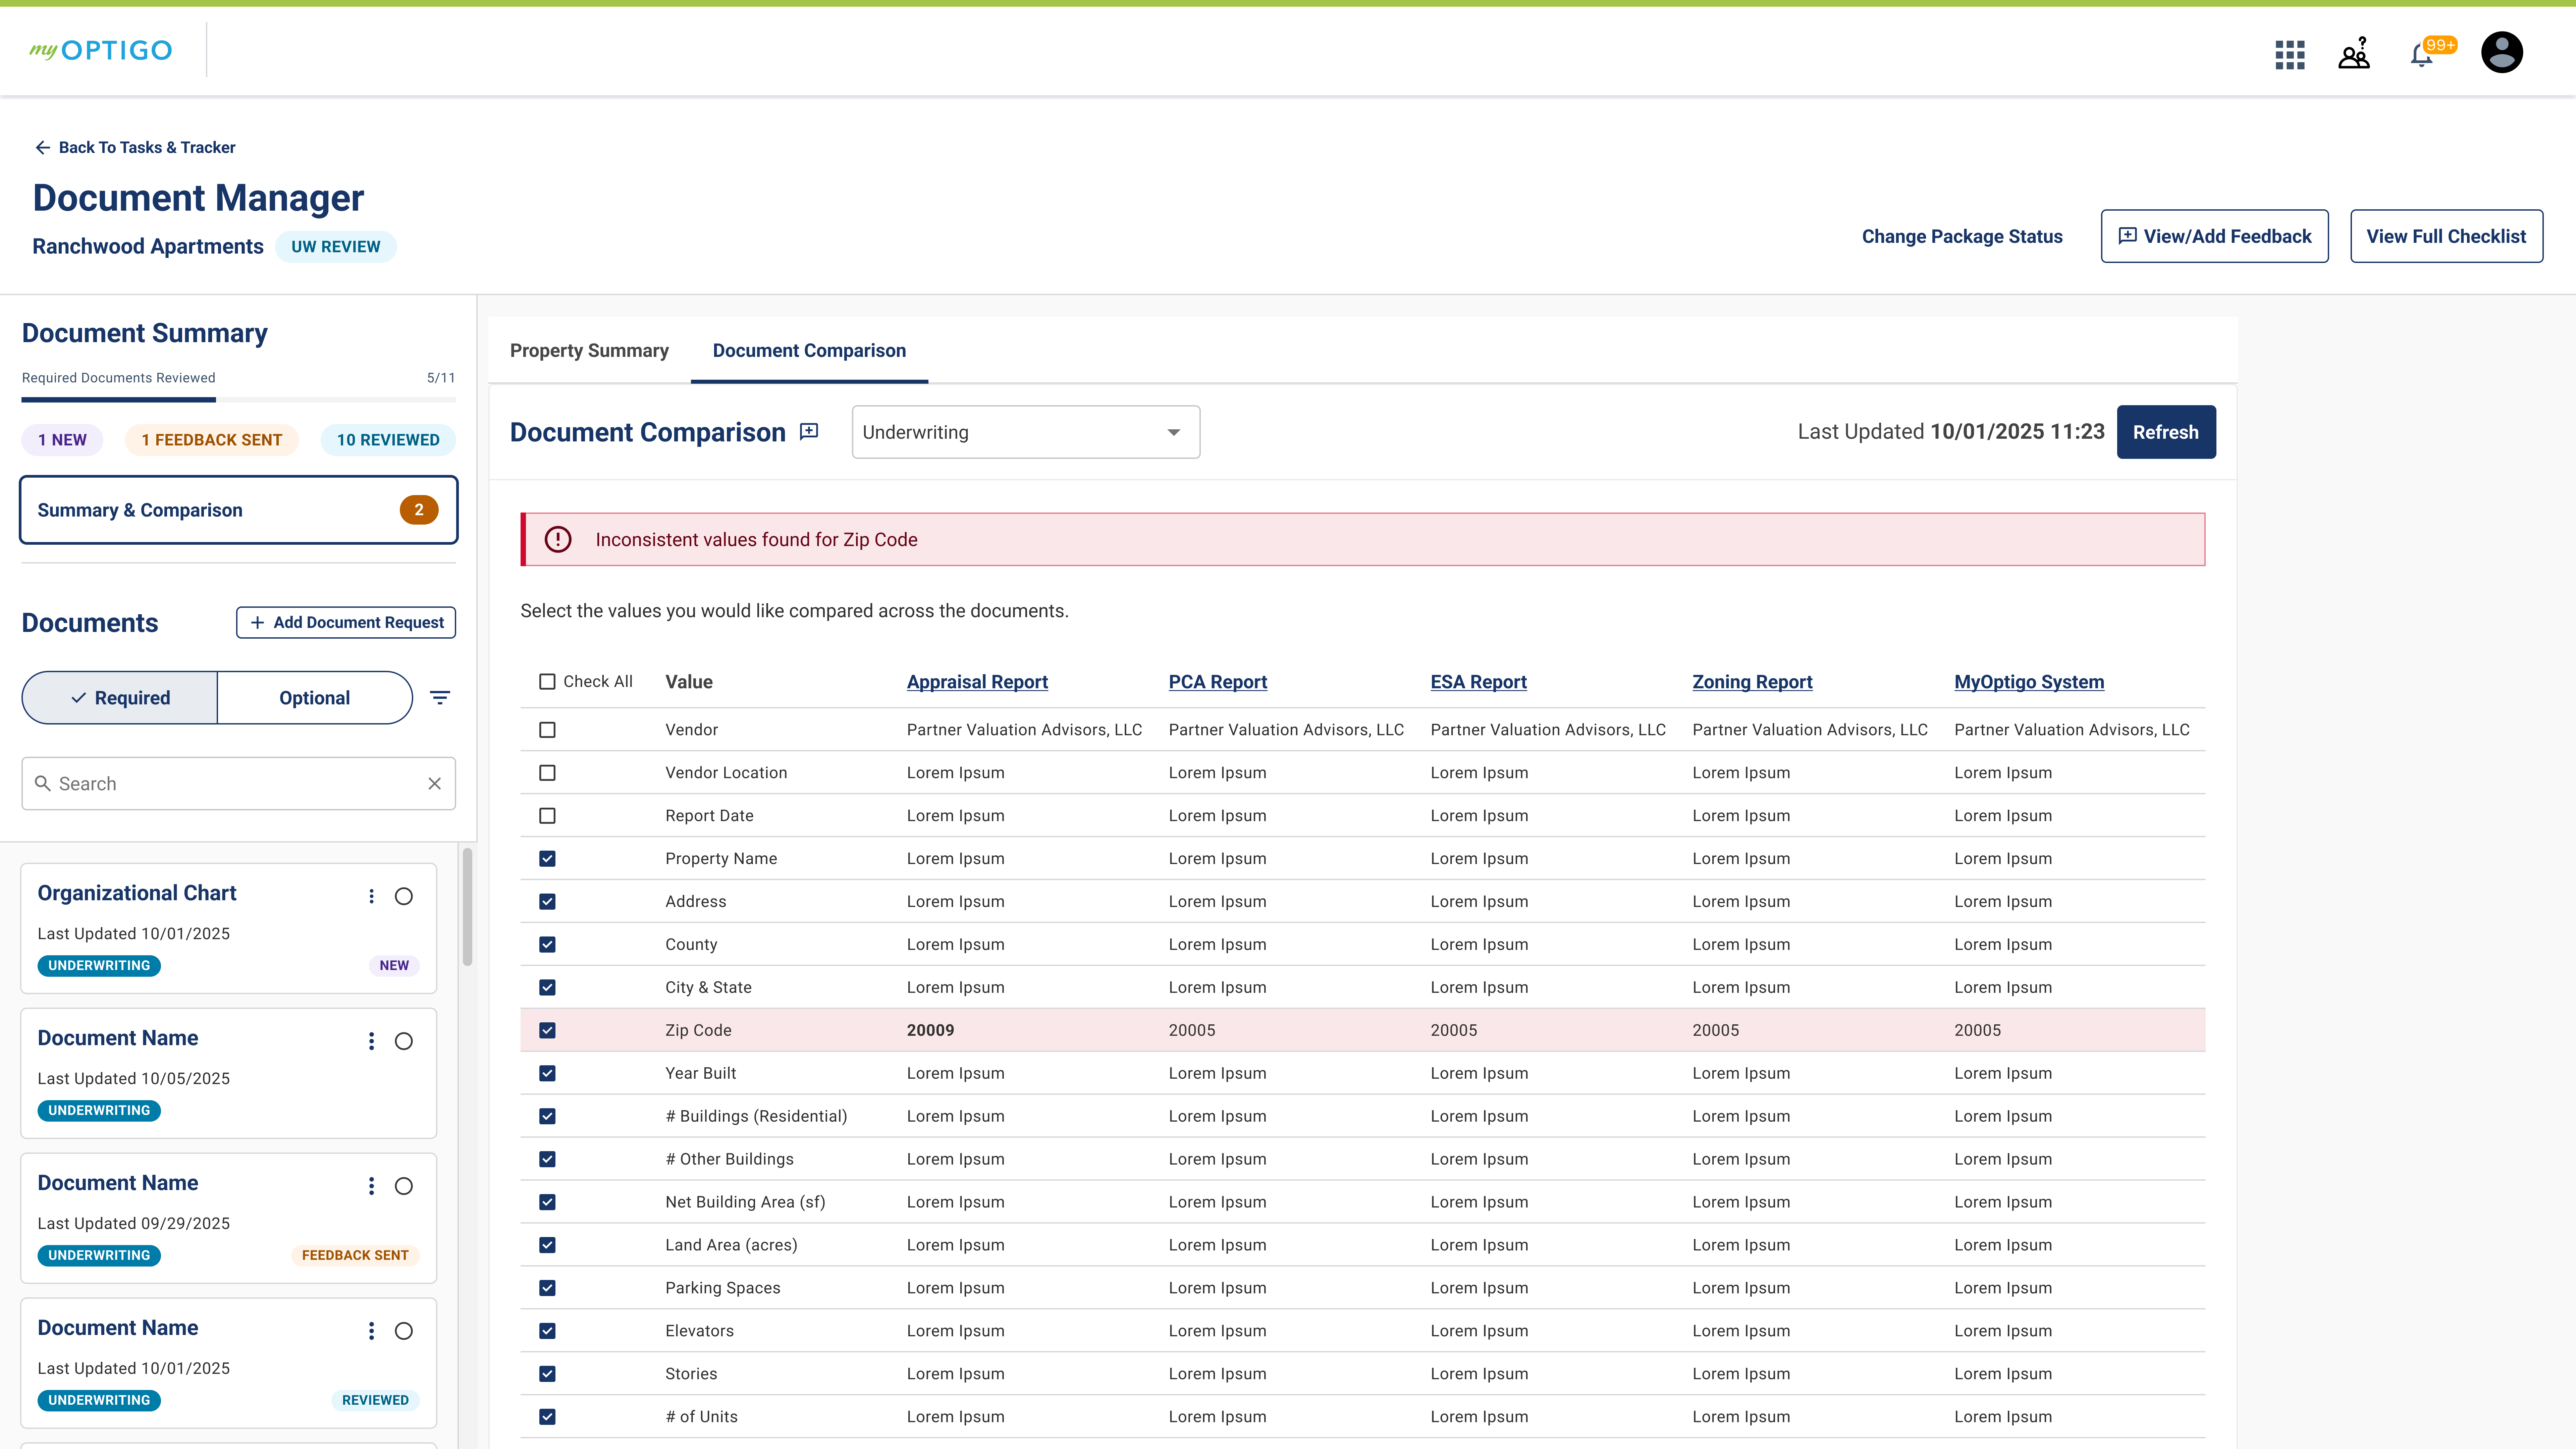
Task: Select radio circle for document updated 10/05/2025
Action: click(404, 1041)
